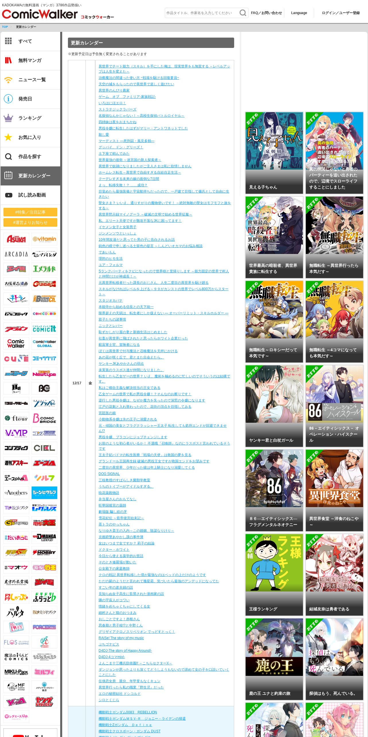Open the Gundam Ace logo
Screen dimensions: 368x737
coord(44,284)
